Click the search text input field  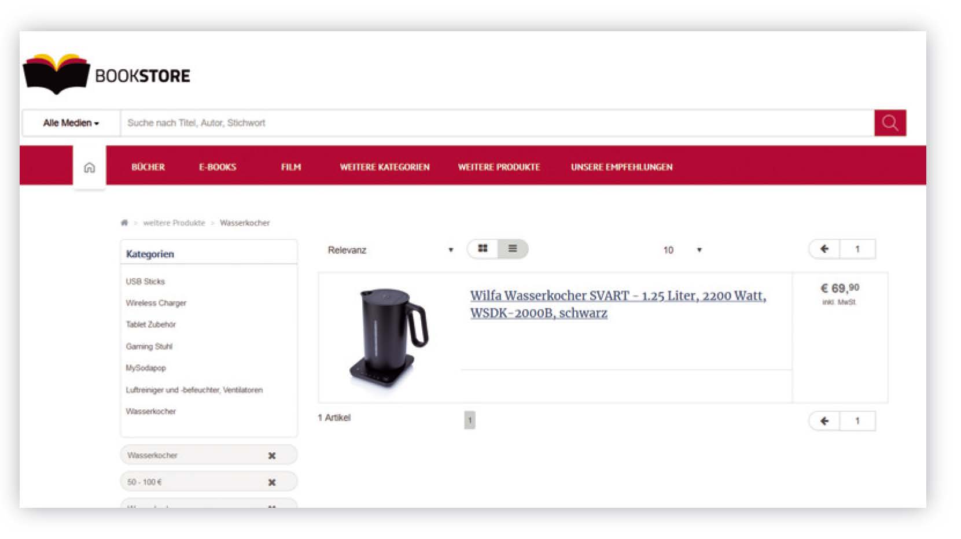click(496, 123)
